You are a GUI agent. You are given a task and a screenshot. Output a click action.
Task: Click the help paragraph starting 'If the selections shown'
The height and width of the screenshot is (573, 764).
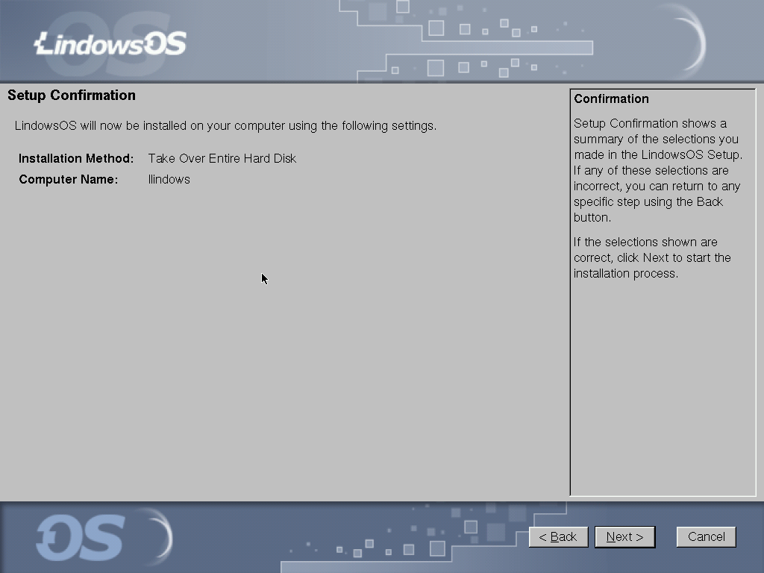pyautogui.click(x=652, y=257)
